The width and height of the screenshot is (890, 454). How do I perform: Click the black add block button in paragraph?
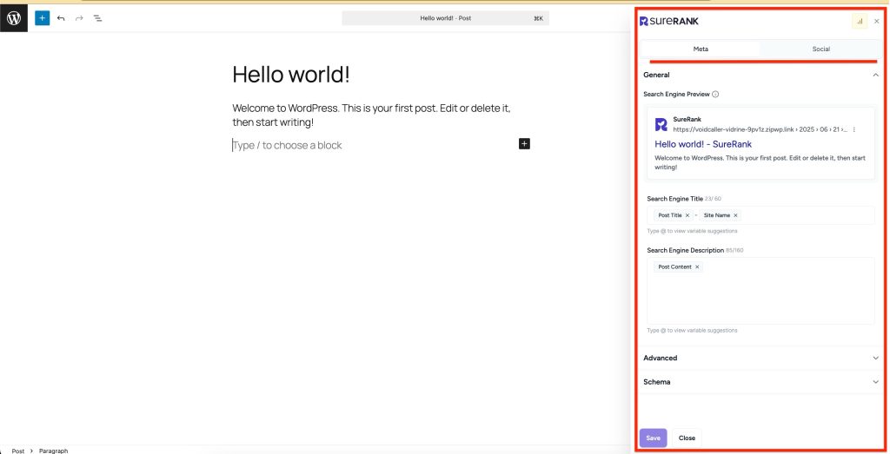pyautogui.click(x=524, y=144)
